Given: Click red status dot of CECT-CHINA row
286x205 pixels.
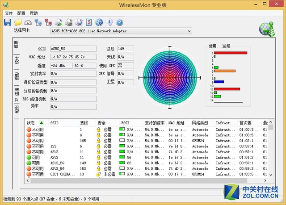Looking at the screenshot, I should [x=29, y=174].
